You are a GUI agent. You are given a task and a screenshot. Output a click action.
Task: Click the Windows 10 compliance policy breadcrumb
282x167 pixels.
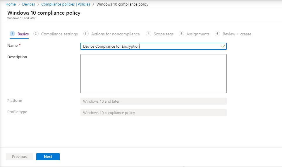[122, 4]
